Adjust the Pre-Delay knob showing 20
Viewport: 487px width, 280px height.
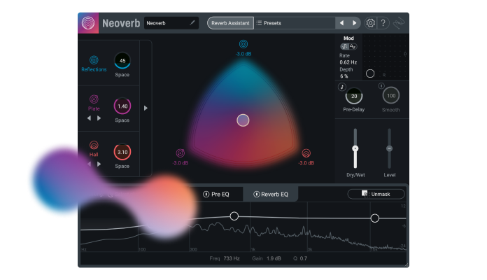point(354,96)
